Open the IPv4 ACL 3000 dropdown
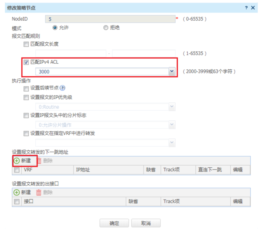 tap(172, 71)
